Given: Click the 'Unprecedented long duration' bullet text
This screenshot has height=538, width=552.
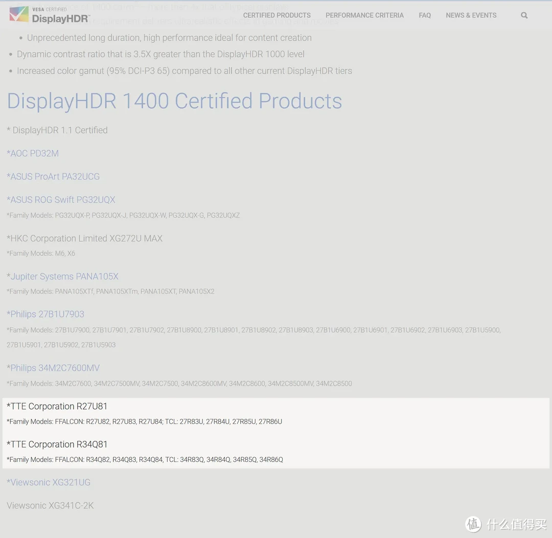Looking at the screenshot, I should click(169, 38).
